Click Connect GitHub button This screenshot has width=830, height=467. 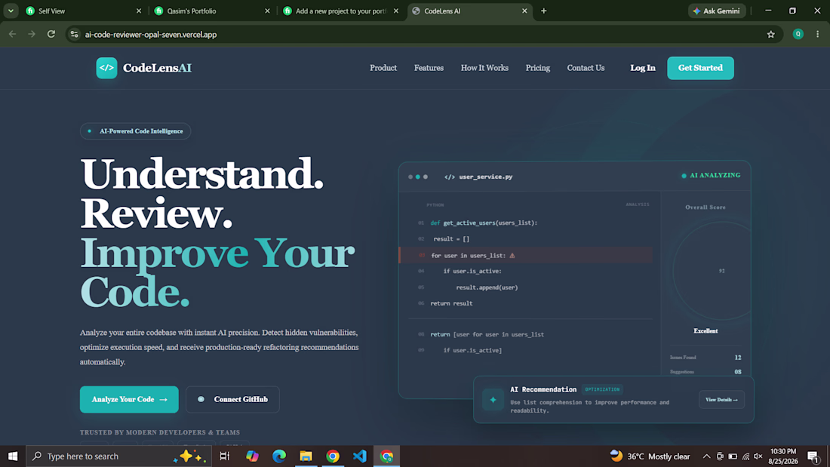(x=232, y=399)
